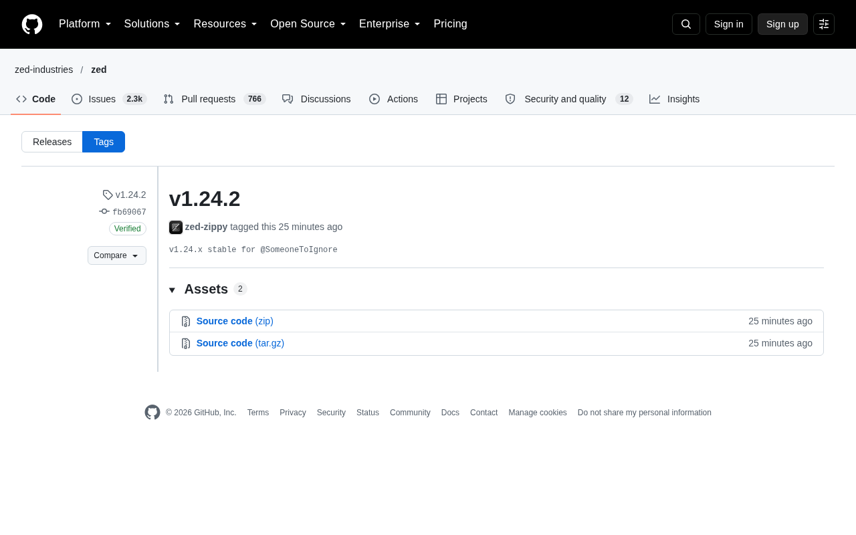Viewport: 856px width, 535px height.
Task: Download Source code (tar.gz) link
Action: (x=240, y=343)
